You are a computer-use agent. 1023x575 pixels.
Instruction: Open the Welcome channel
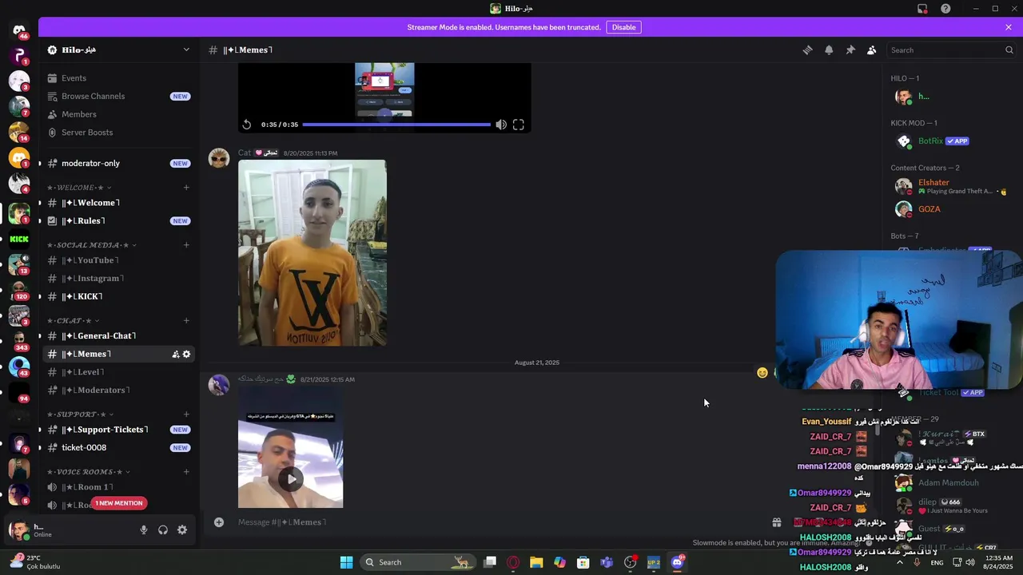(118, 203)
